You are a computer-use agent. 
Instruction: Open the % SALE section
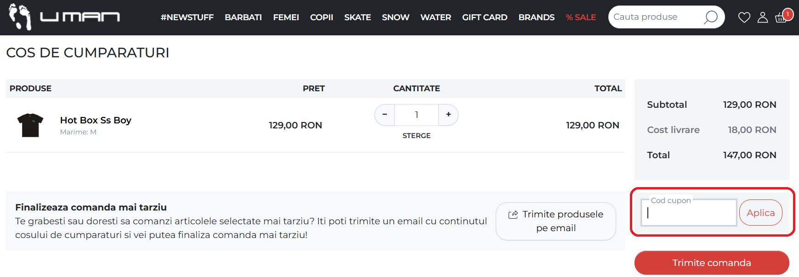point(581,17)
